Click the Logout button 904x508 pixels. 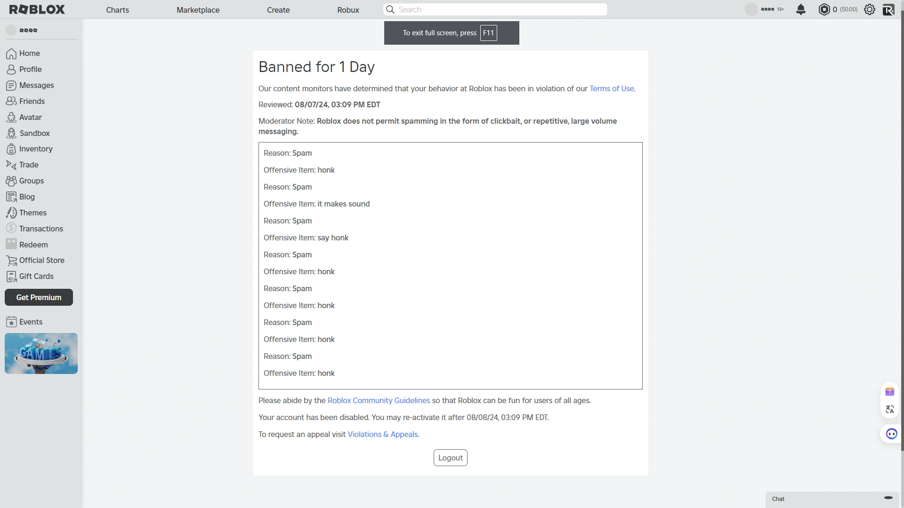point(450,457)
